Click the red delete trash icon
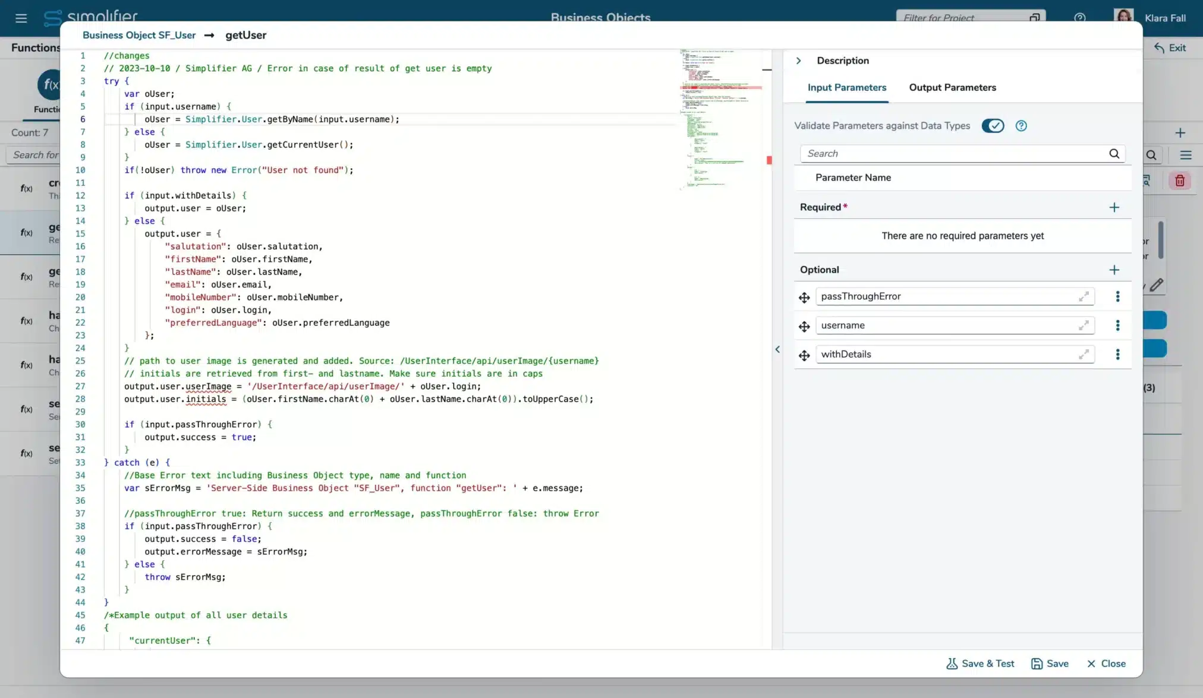The width and height of the screenshot is (1203, 698). tap(1179, 180)
